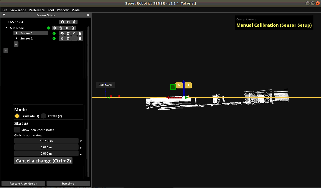Expand the Sensor 1 tree item

(x=17, y=33)
